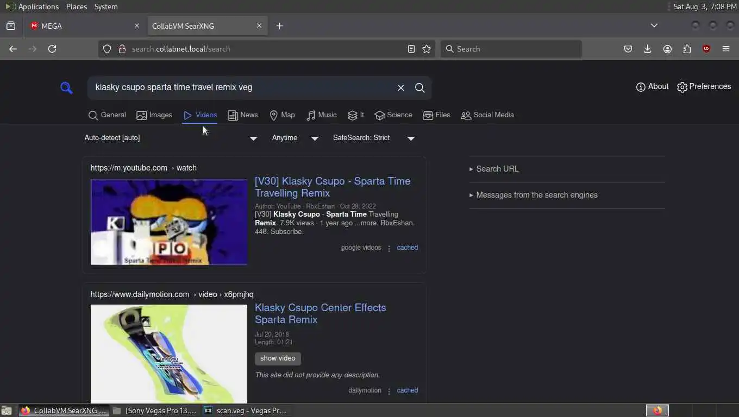739x417 pixels.
Task: Click the tracking protection shield icon
Action: [107, 49]
